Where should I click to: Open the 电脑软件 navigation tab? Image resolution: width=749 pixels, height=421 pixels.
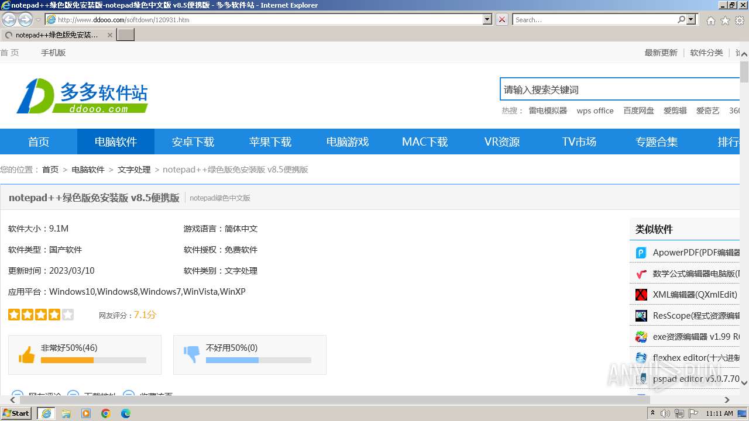116,142
